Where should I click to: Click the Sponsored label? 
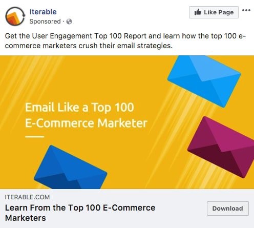tap(45, 22)
